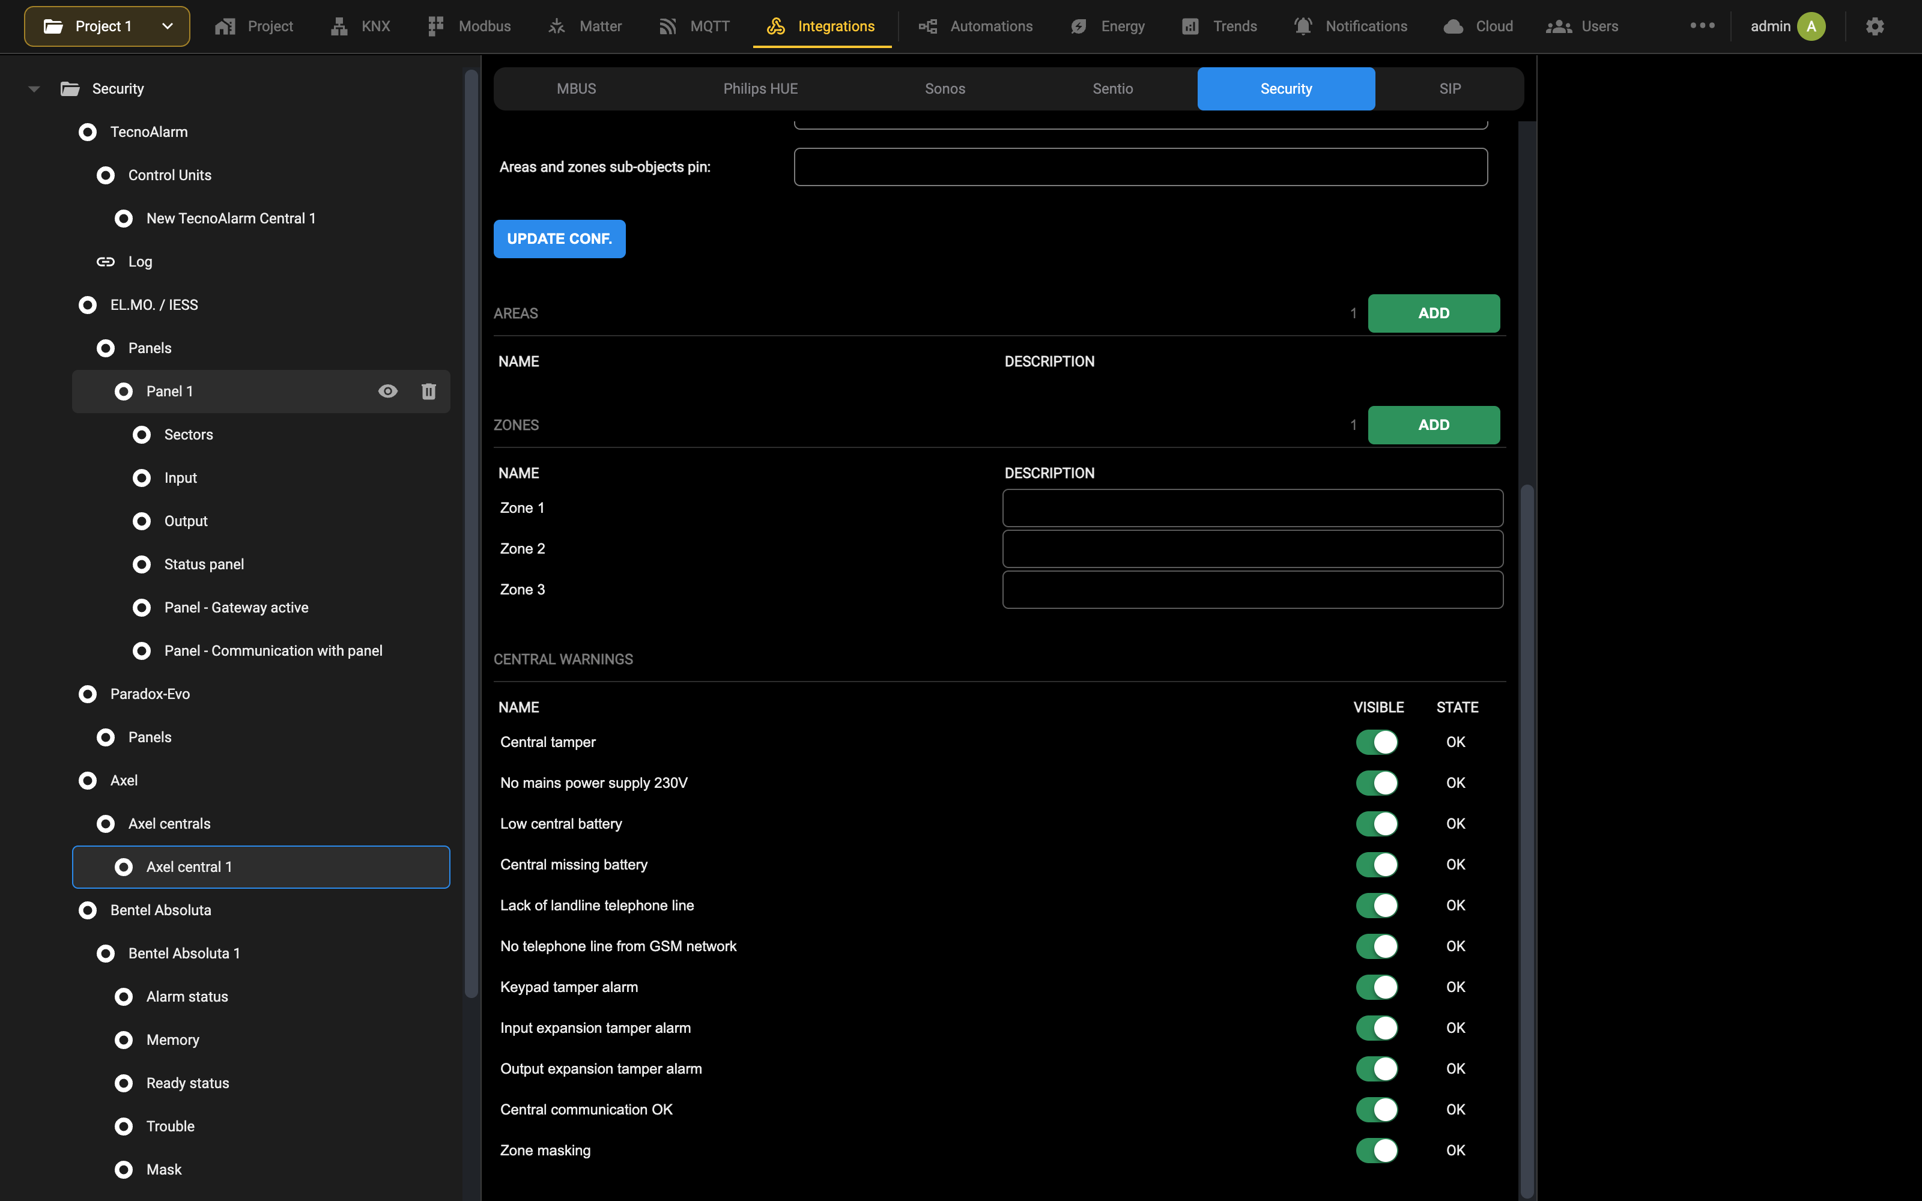Toggle Keypad tamper alarm visibility switch

[x=1377, y=987]
